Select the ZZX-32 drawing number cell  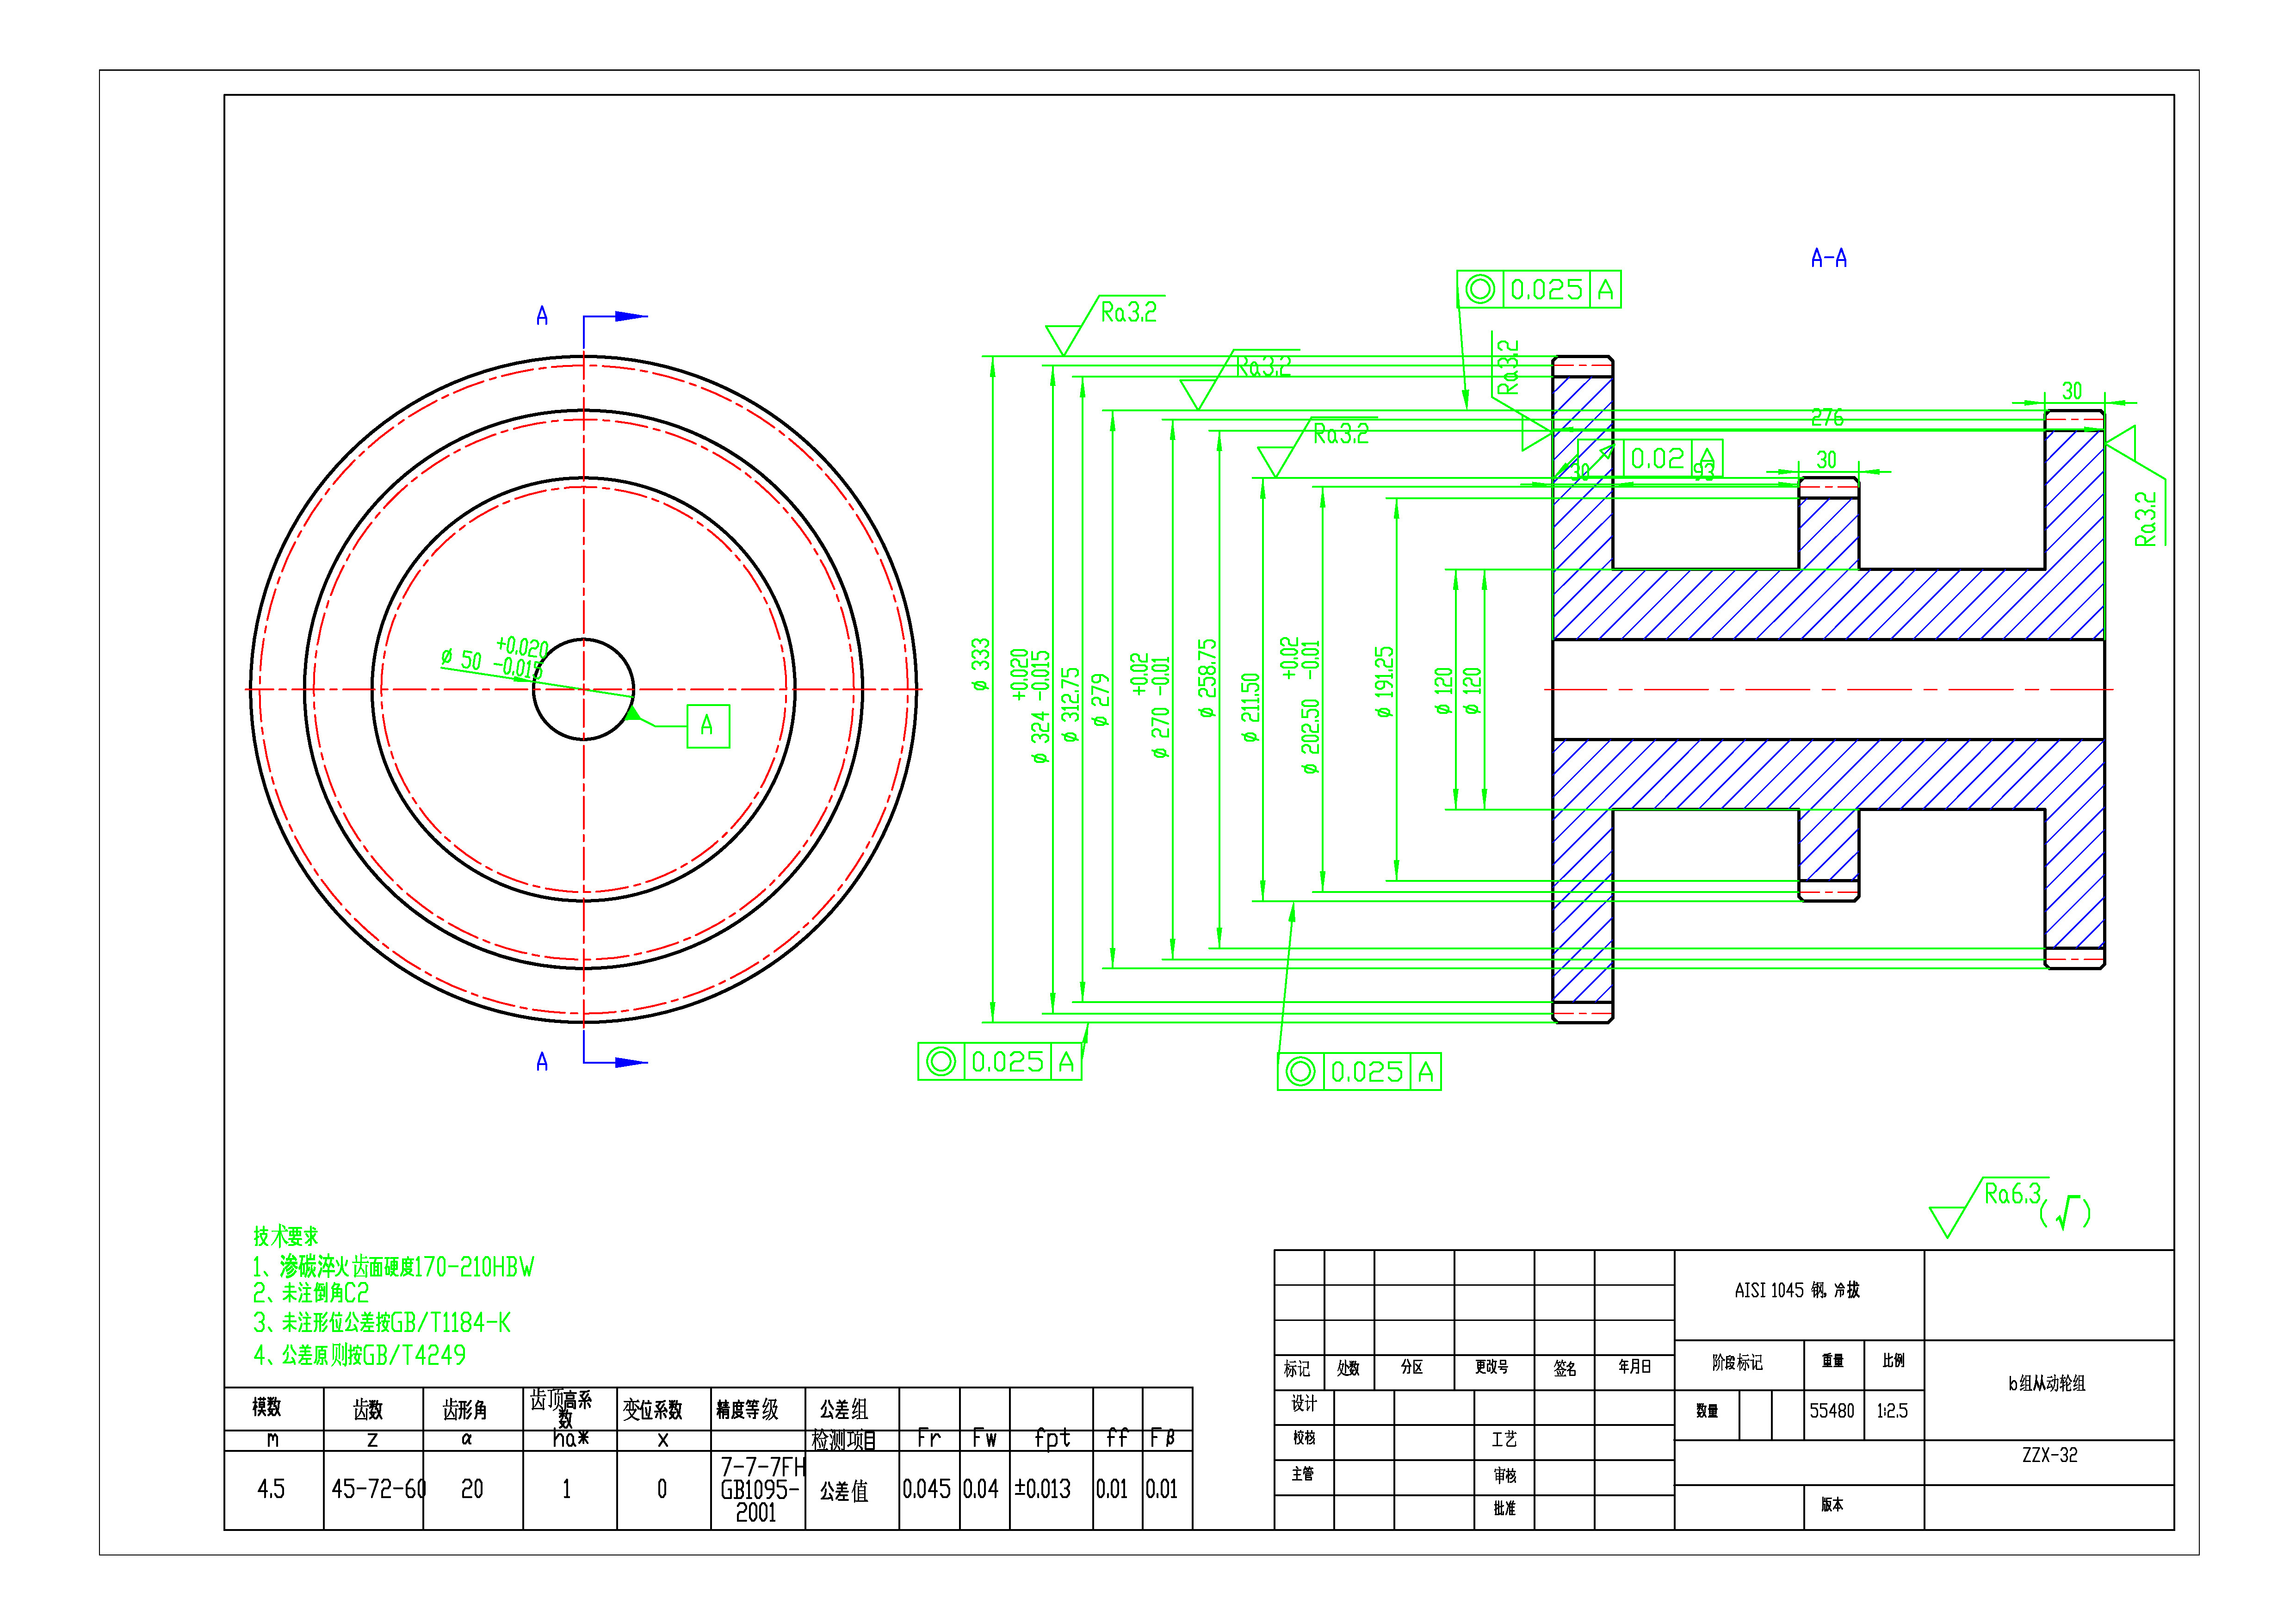pos(2049,1456)
